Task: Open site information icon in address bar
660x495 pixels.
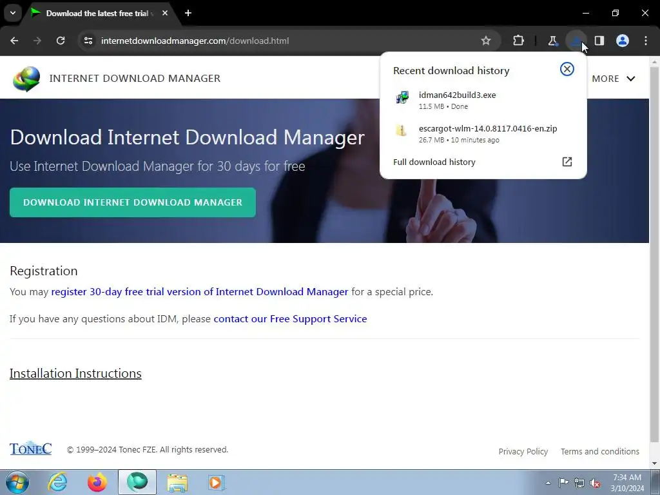Action: point(88,41)
